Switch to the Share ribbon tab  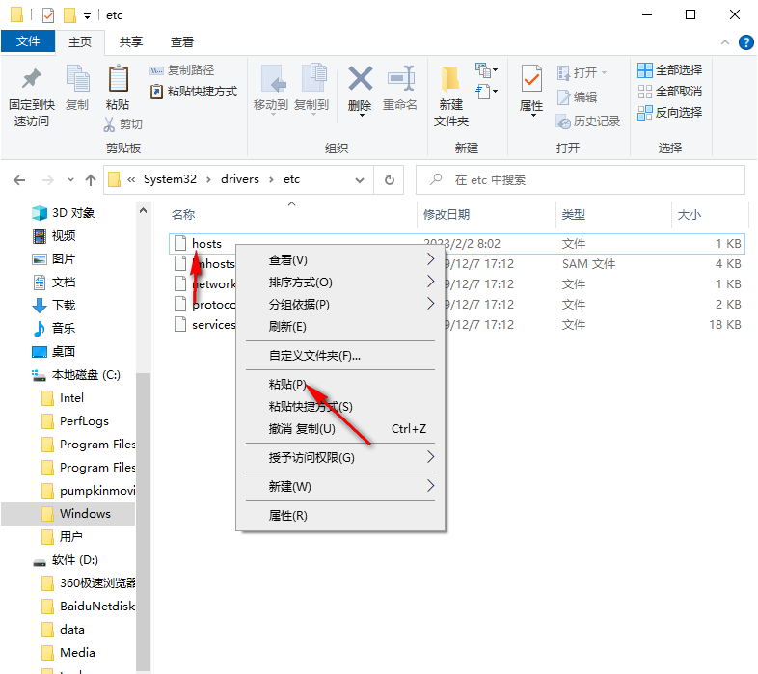(131, 42)
